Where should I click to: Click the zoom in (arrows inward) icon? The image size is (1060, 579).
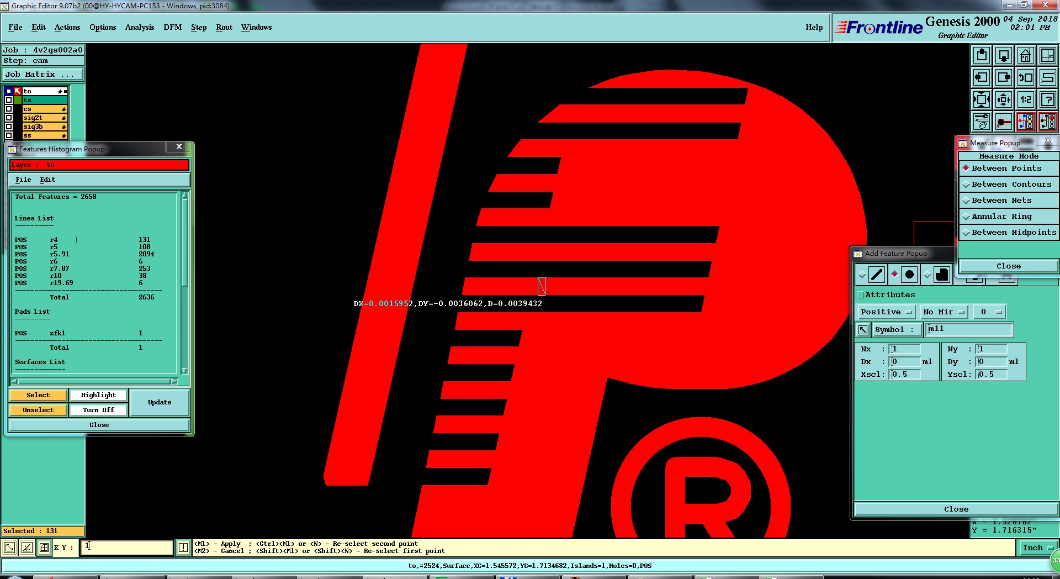click(982, 99)
